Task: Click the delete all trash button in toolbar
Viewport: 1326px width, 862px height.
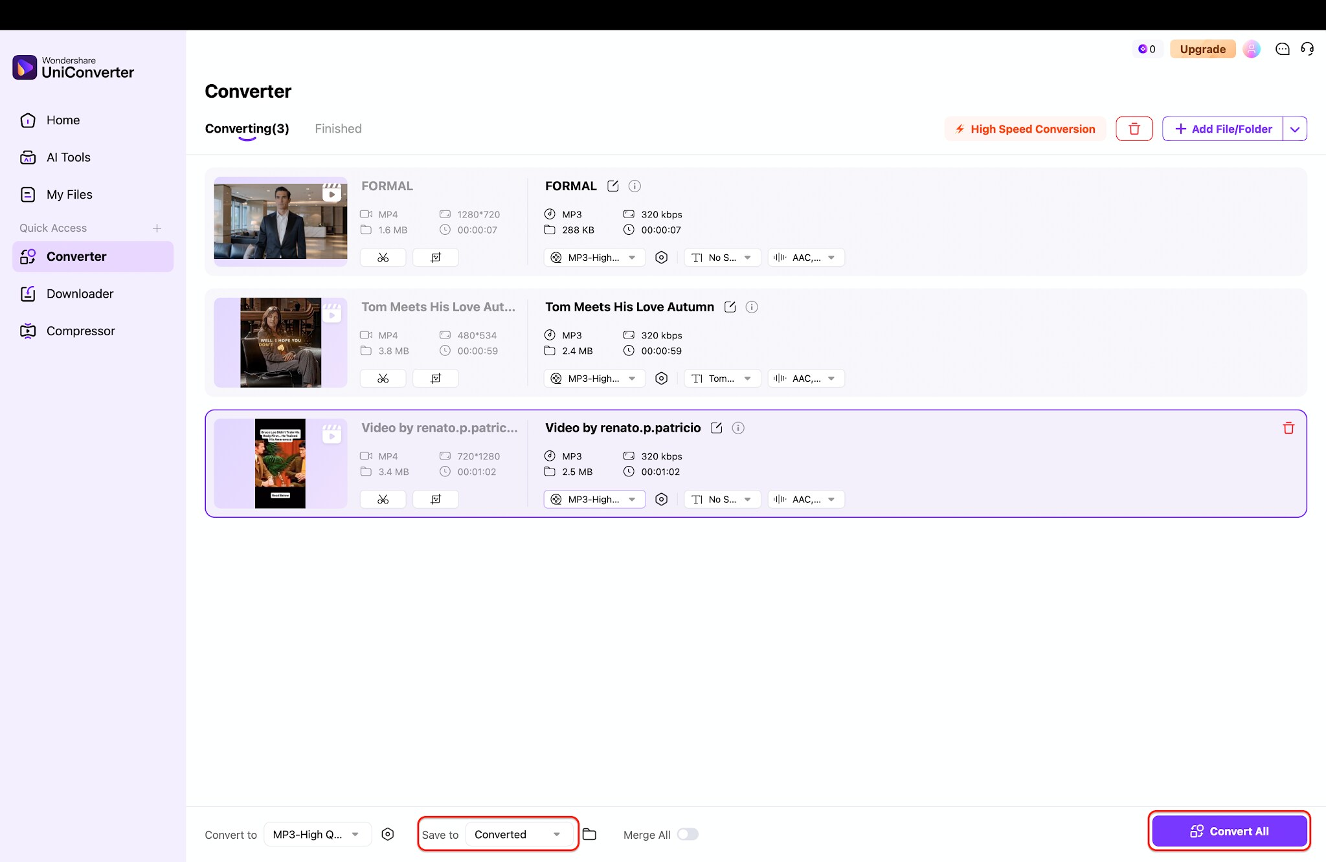Action: 1134,129
